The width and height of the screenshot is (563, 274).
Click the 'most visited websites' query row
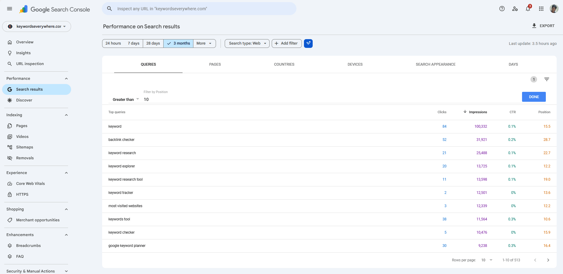pos(329,206)
